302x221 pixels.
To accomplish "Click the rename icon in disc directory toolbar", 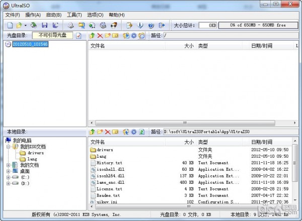I will click(115, 36).
